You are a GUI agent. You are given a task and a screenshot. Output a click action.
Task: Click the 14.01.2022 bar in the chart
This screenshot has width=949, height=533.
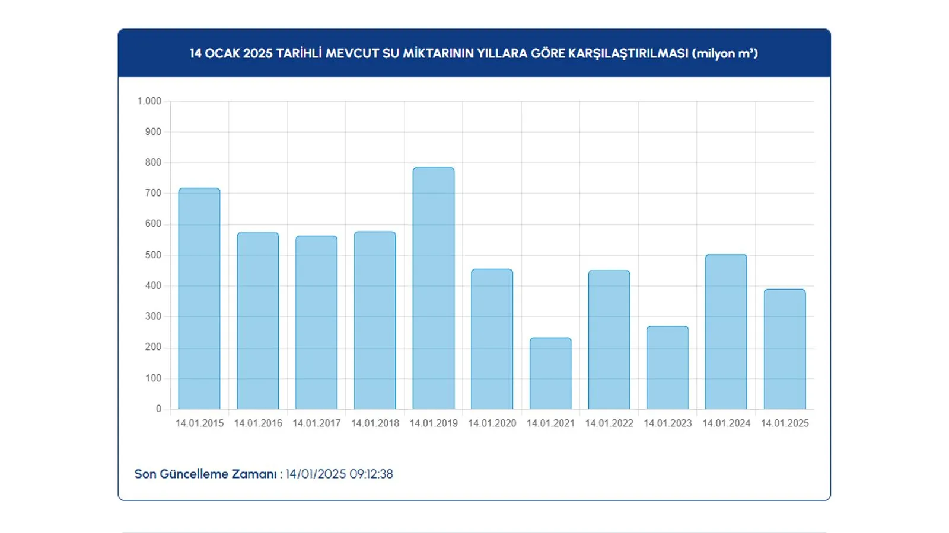[609, 340]
